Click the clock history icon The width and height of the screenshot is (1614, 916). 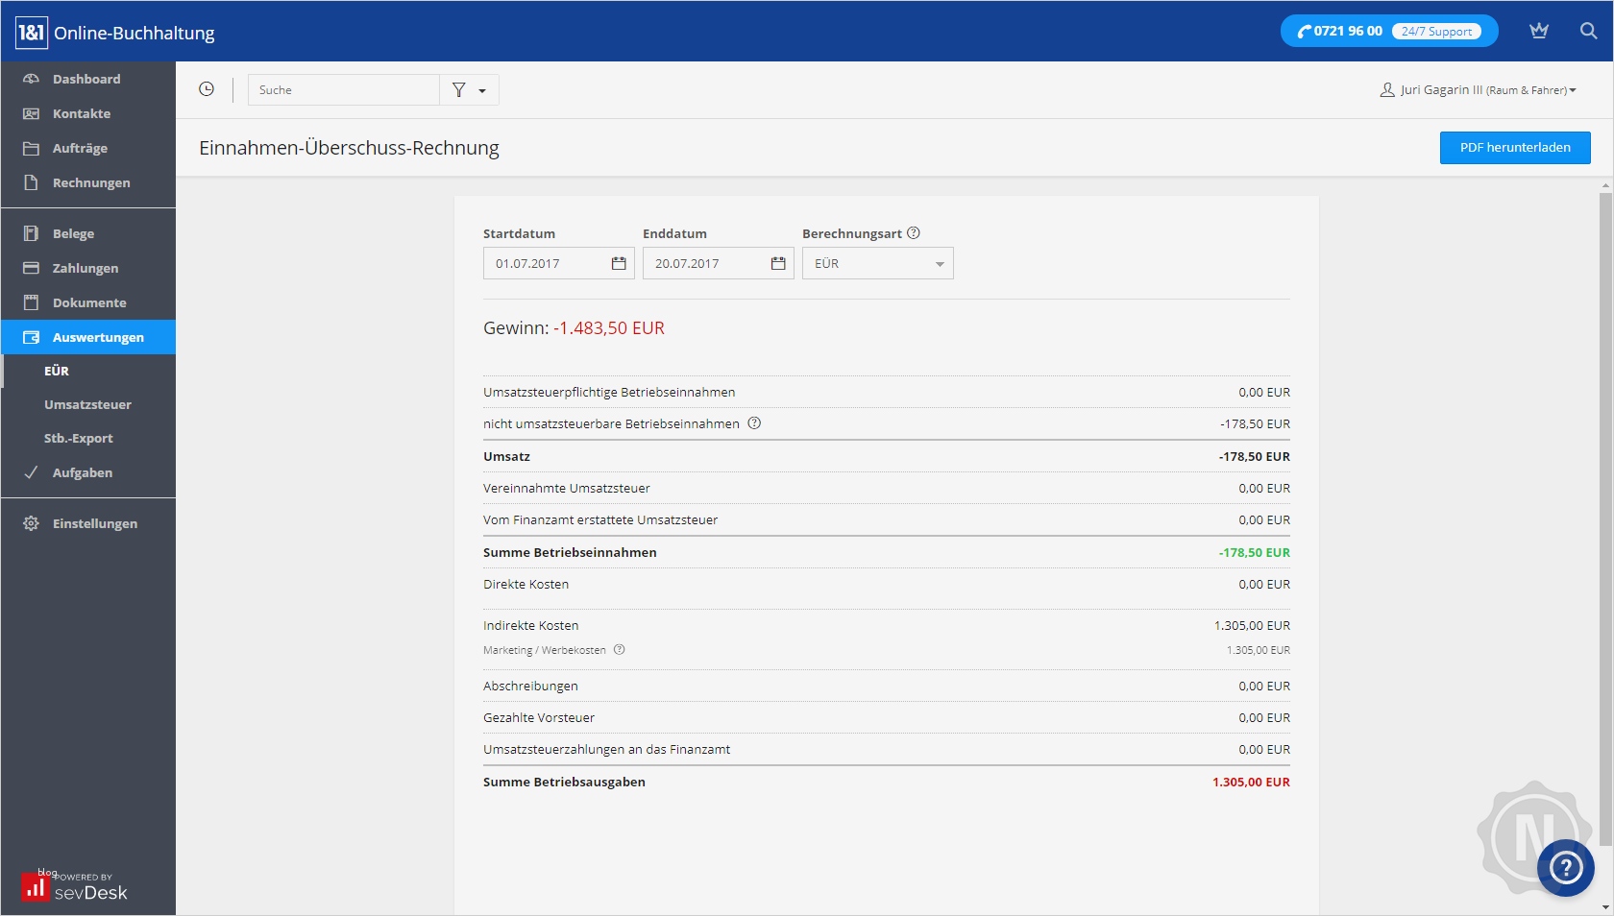(207, 89)
